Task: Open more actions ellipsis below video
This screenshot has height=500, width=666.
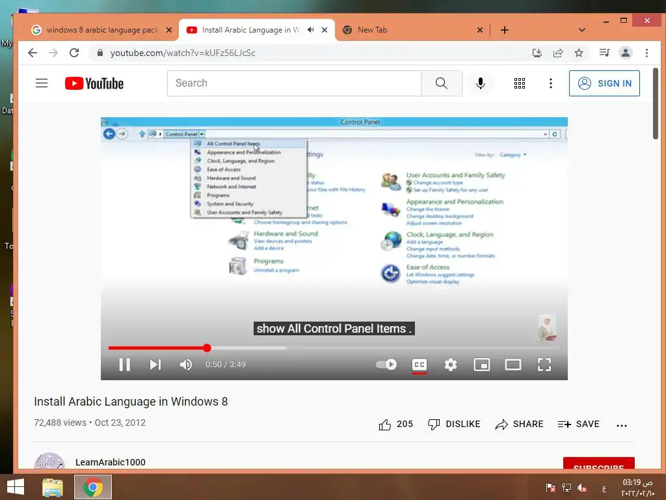Action: pos(621,425)
